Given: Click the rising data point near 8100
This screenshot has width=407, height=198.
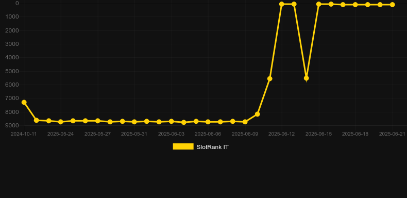Looking at the screenshot, I should [x=257, y=114].
